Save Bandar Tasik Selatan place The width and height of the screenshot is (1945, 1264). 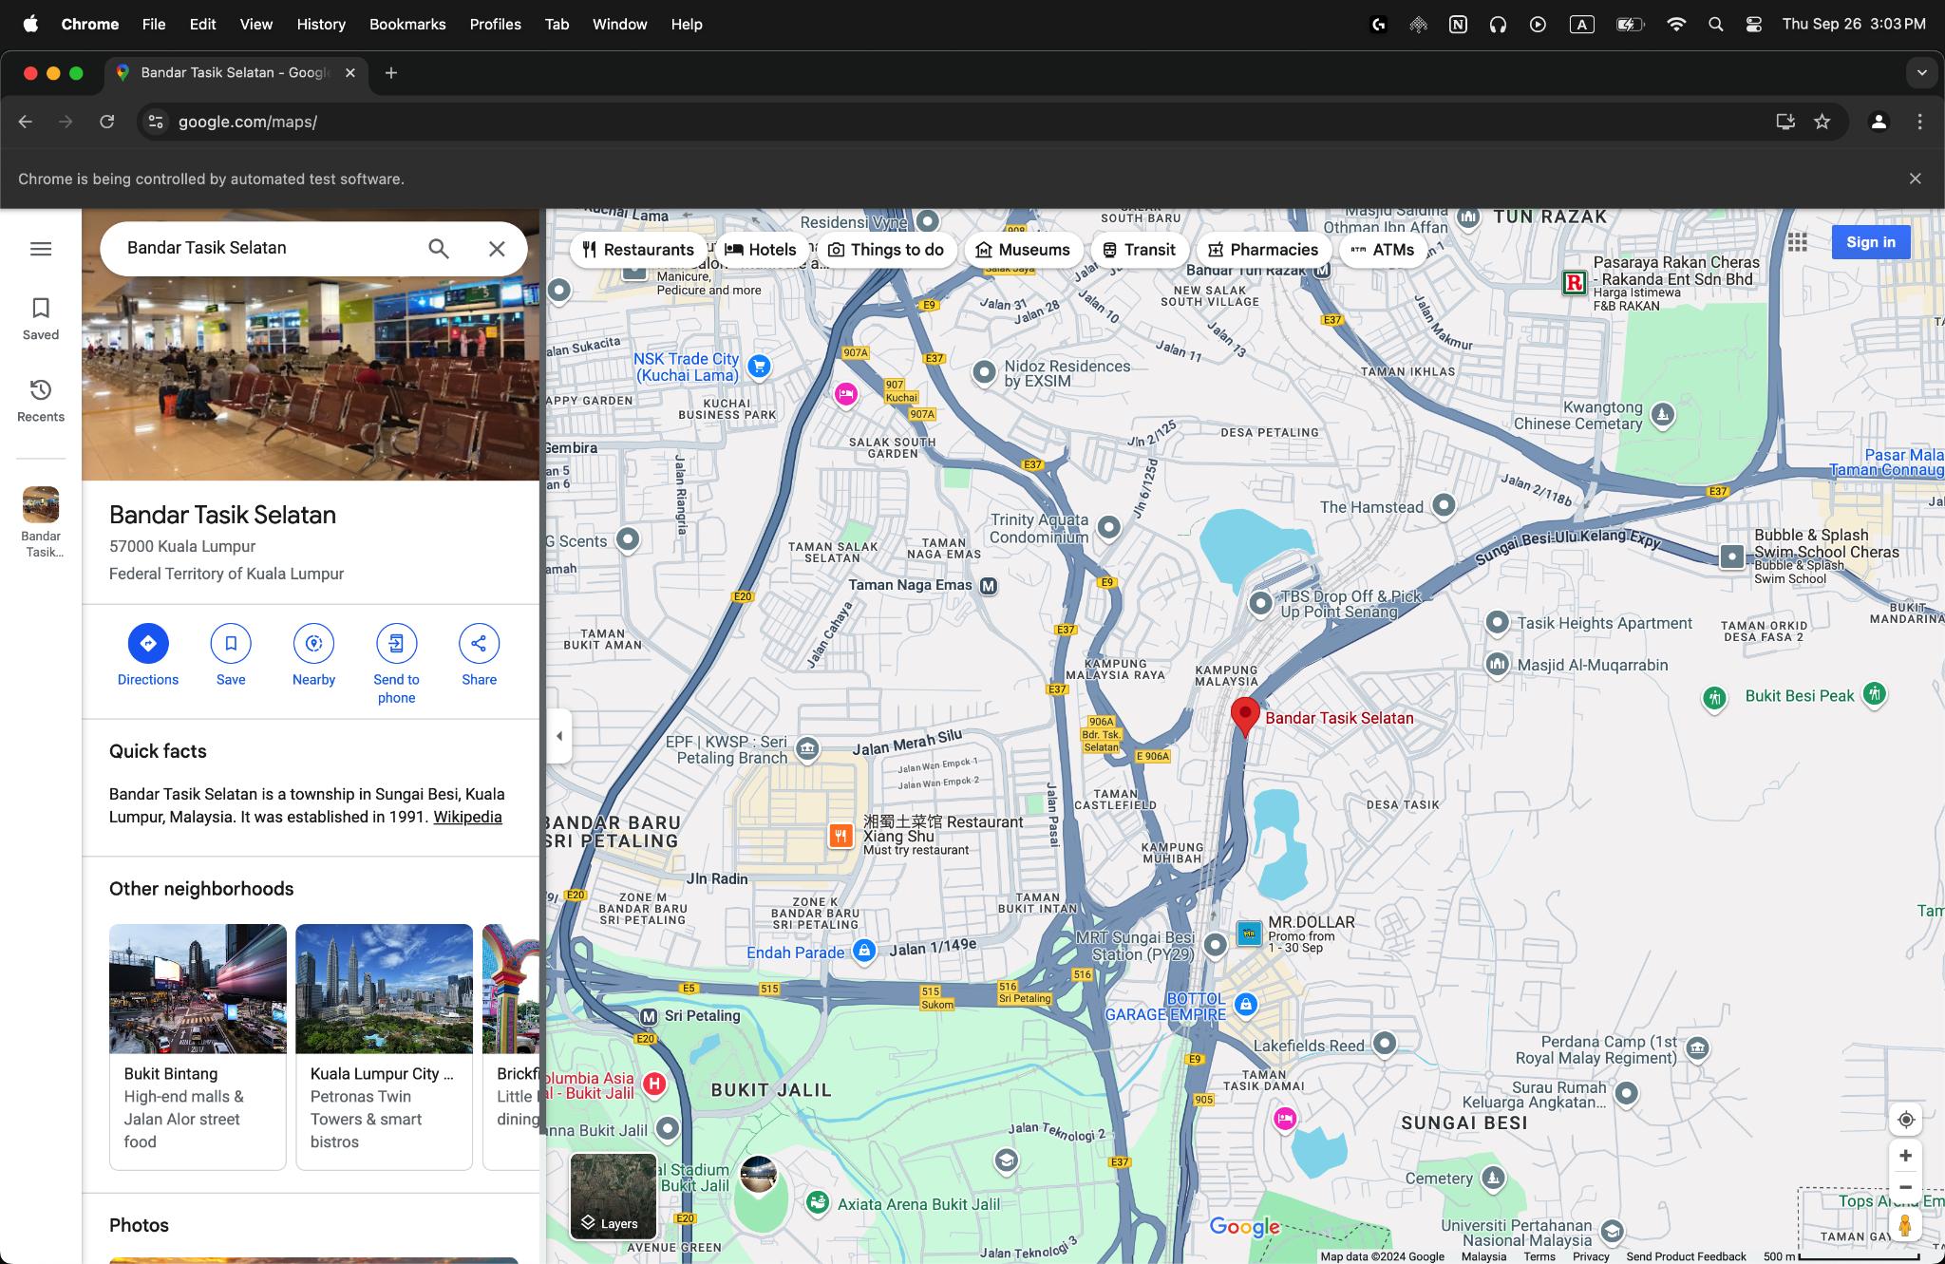click(231, 654)
